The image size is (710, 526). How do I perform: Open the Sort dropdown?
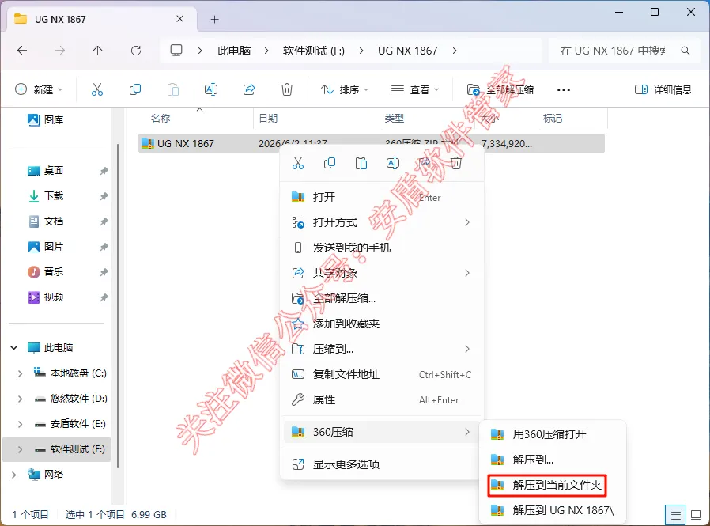point(345,89)
